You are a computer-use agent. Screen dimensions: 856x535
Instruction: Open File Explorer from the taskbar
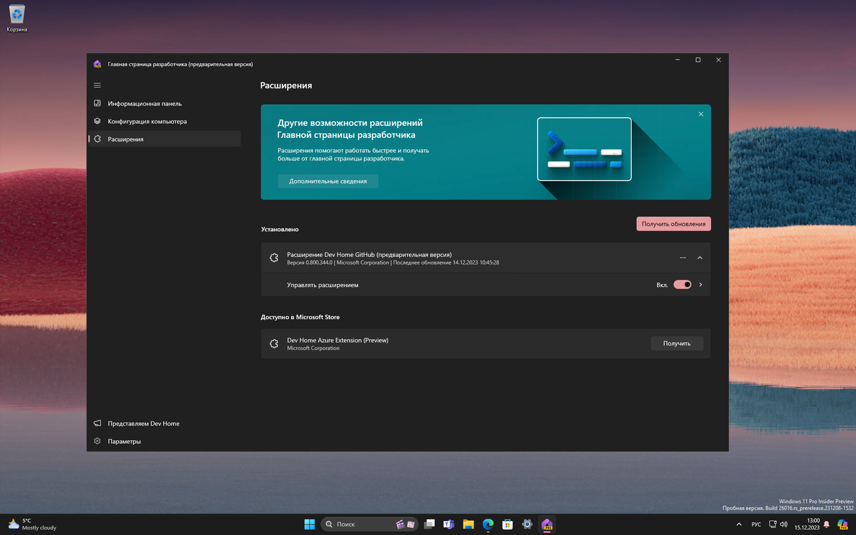[469, 524]
